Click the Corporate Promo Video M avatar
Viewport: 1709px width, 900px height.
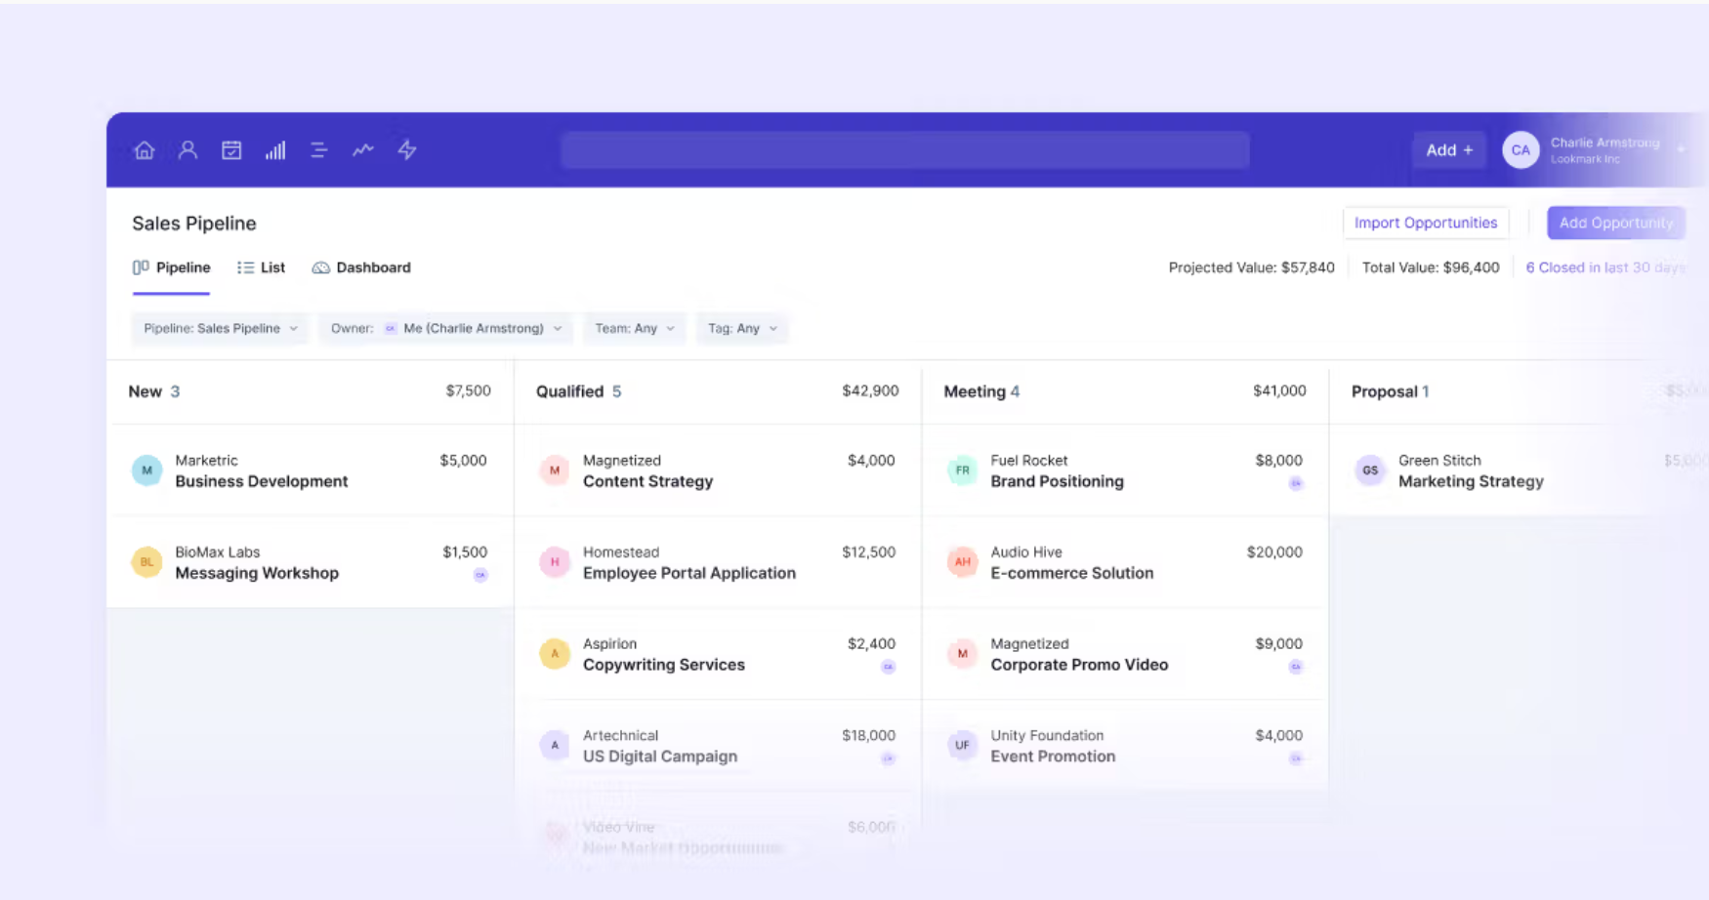(x=962, y=654)
